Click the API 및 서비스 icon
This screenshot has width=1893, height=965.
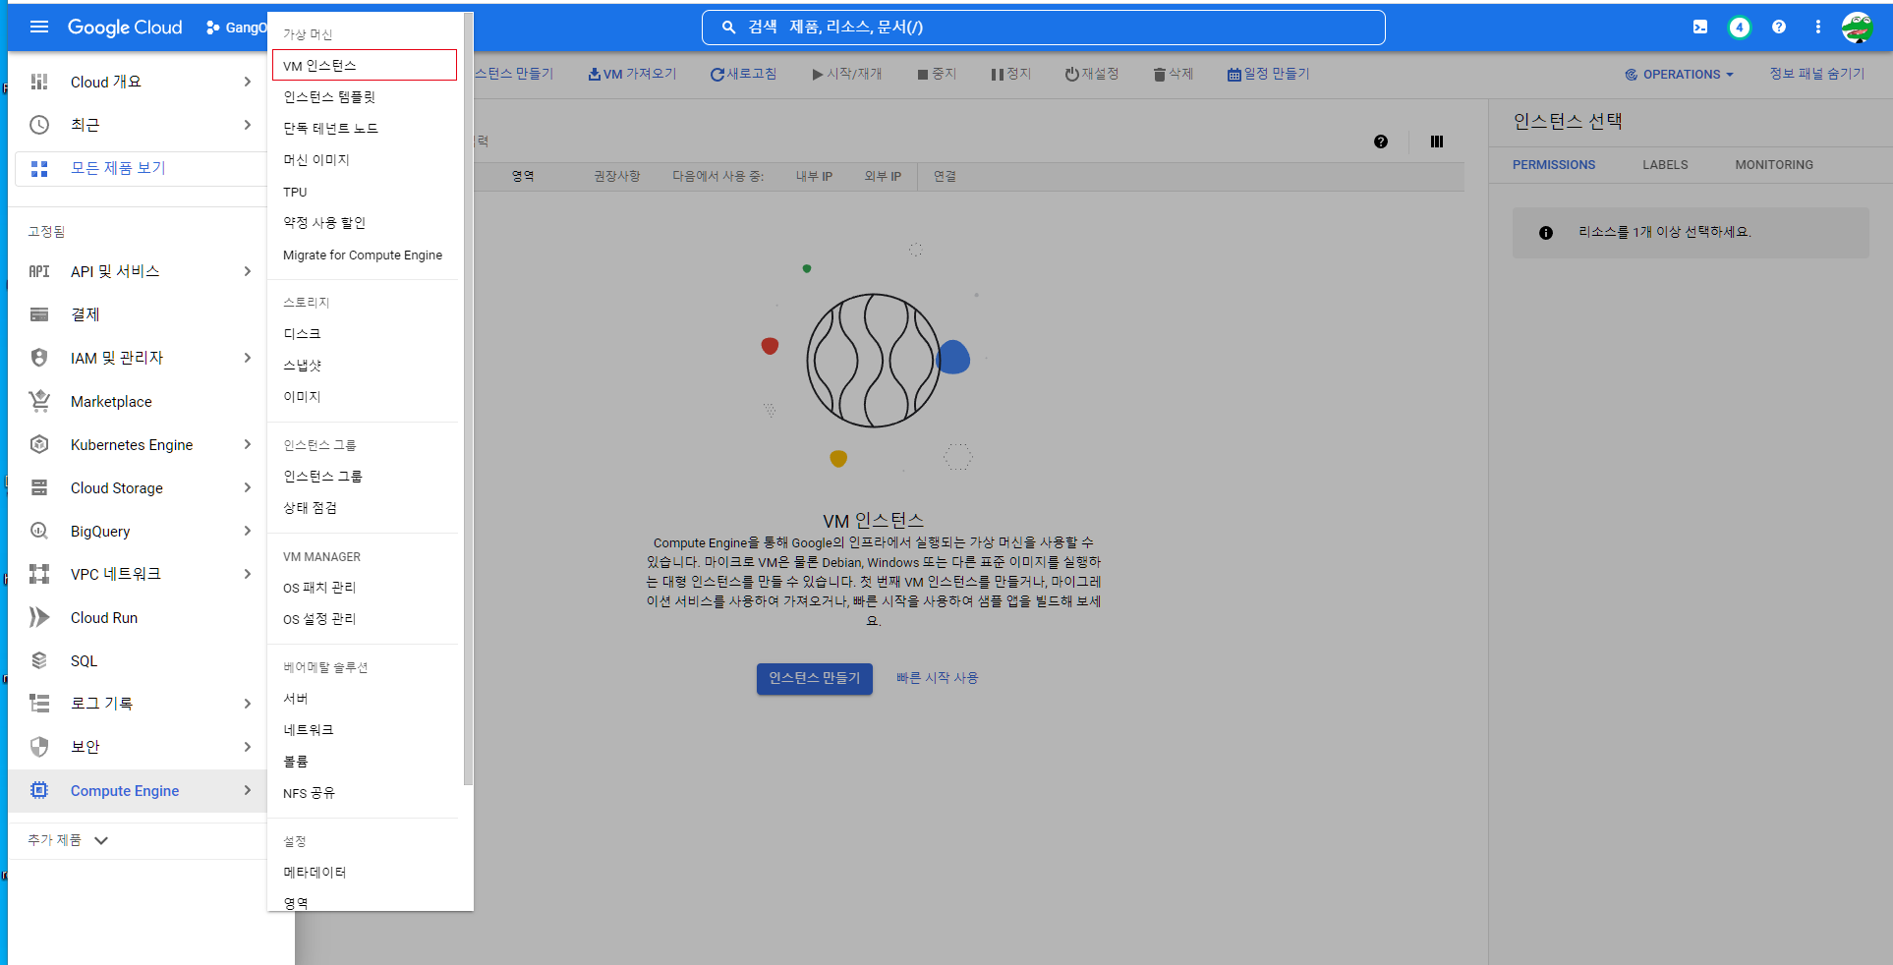pos(39,271)
